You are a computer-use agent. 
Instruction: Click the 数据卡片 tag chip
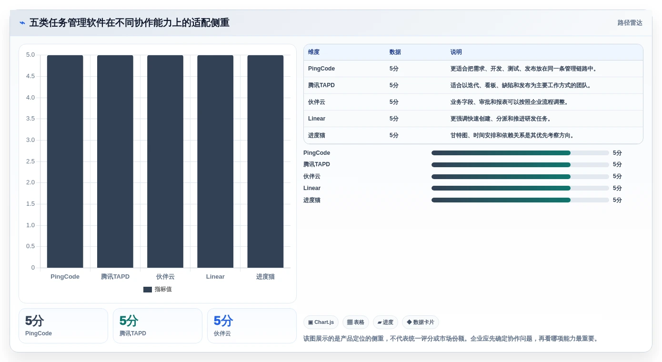[421, 322]
